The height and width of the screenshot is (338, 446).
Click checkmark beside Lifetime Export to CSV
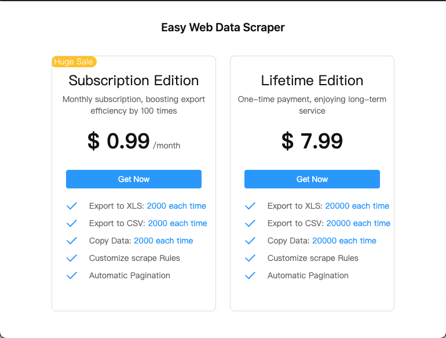pos(250,223)
